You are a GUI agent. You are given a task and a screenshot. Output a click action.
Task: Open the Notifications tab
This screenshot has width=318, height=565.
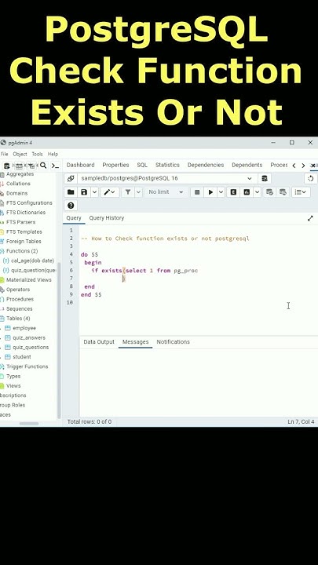pyautogui.click(x=173, y=341)
